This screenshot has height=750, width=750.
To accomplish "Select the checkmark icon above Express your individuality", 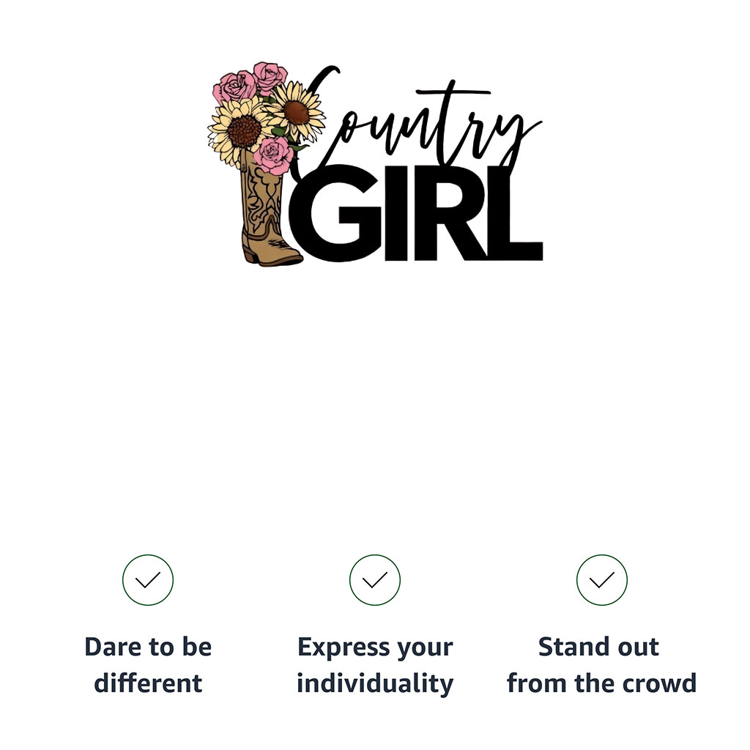I will pyautogui.click(x=374, y=580).
